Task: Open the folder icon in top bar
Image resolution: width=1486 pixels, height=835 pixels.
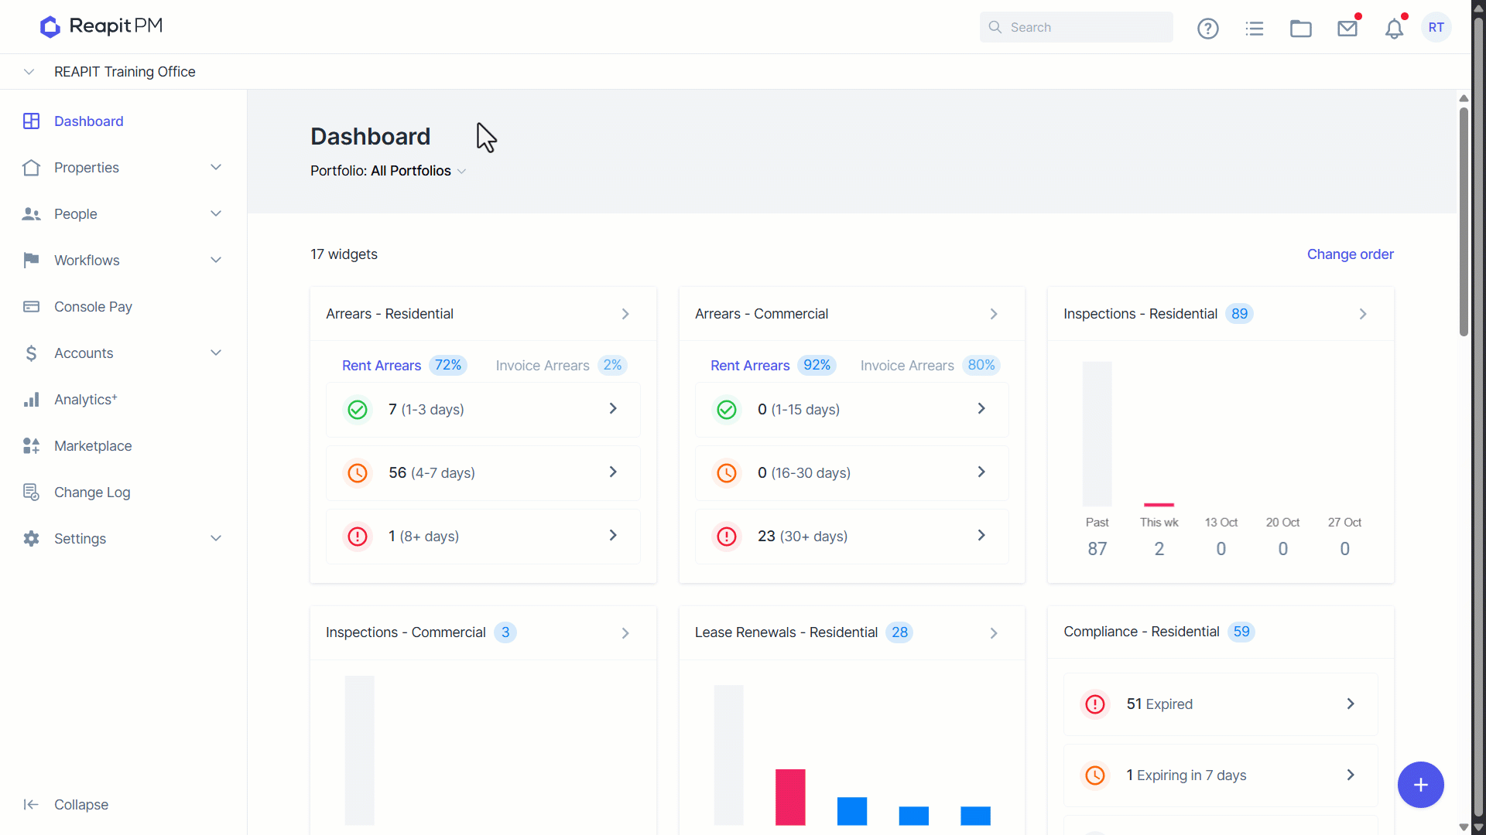Action: point(1301,29)
